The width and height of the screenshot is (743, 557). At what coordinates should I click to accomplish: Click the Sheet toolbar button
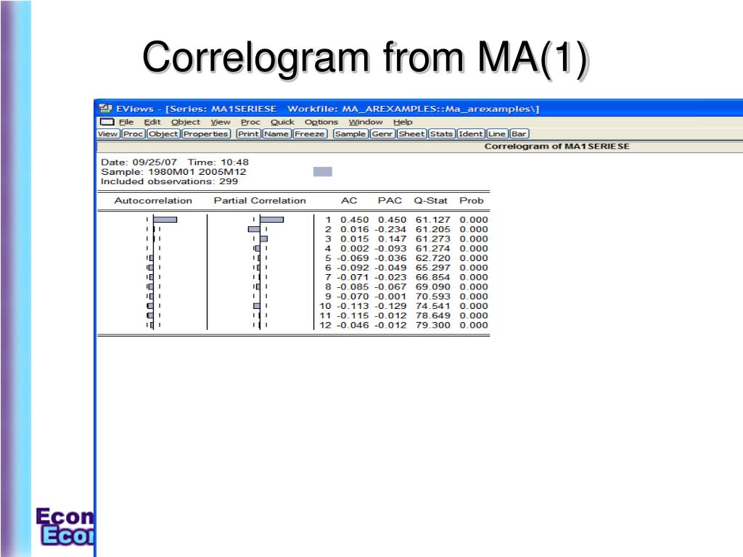click(x=412, y=134)
